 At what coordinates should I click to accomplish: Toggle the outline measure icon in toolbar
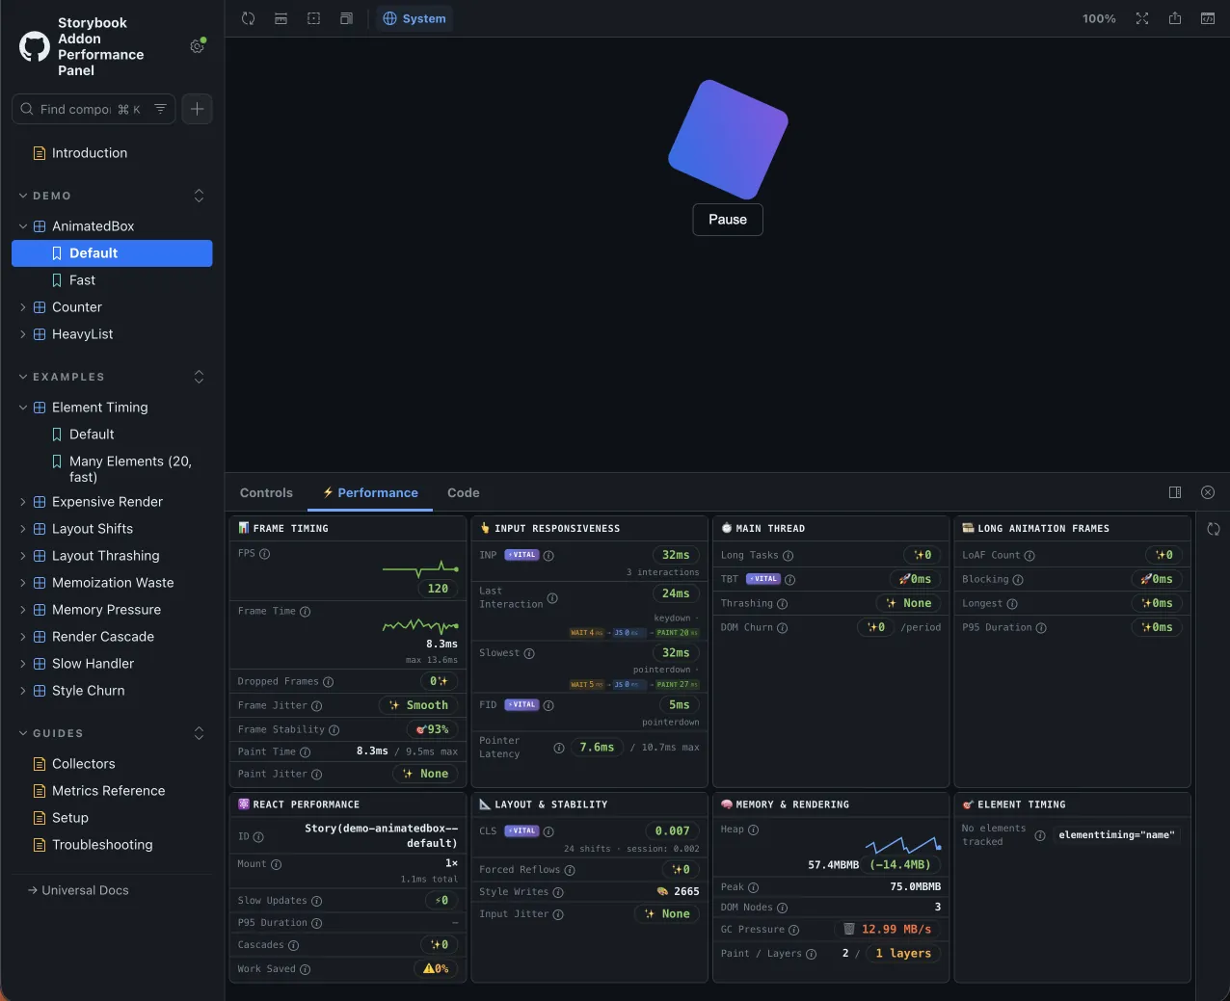click(x=313, y=18)
